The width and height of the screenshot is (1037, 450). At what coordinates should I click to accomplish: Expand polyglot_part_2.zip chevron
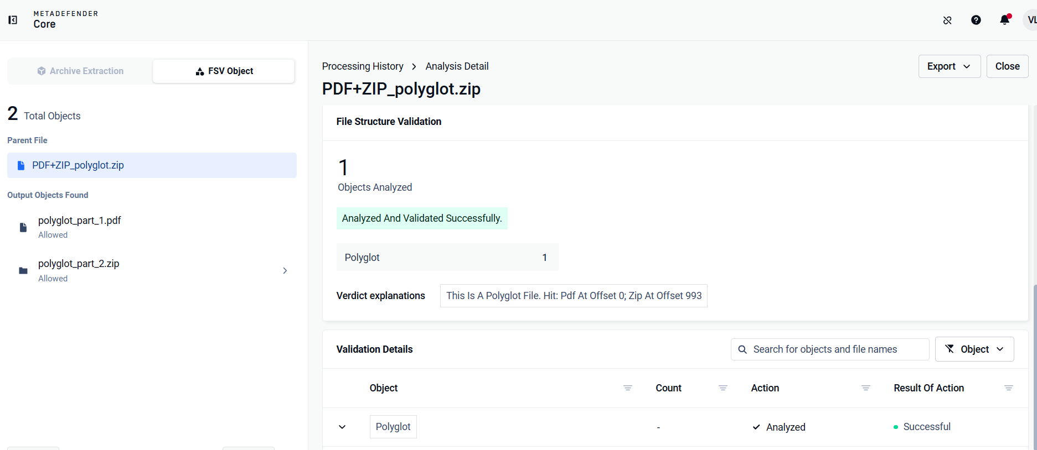pyautogui.click(x=285, y=270)
